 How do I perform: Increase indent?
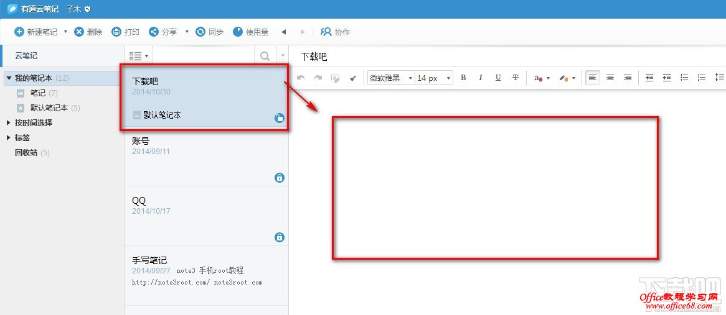(649, 78)
